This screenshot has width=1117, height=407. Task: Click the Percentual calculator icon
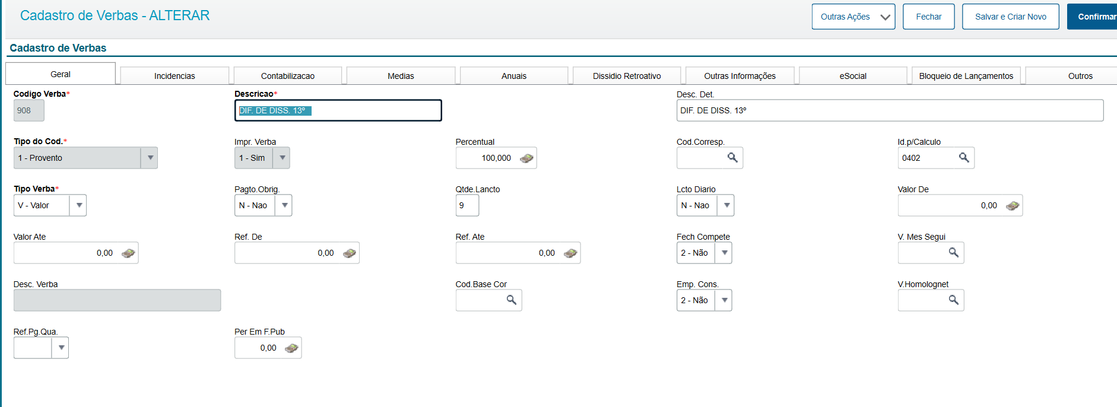point(526,158)
